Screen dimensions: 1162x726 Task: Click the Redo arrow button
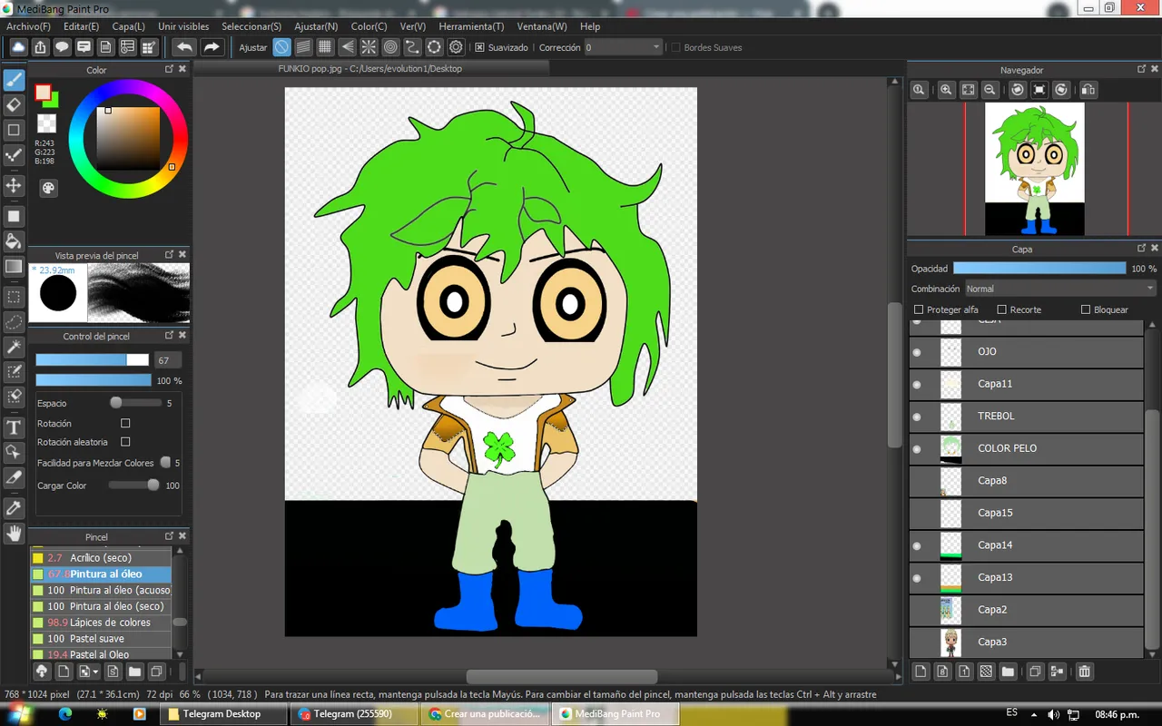click(212, 47)
